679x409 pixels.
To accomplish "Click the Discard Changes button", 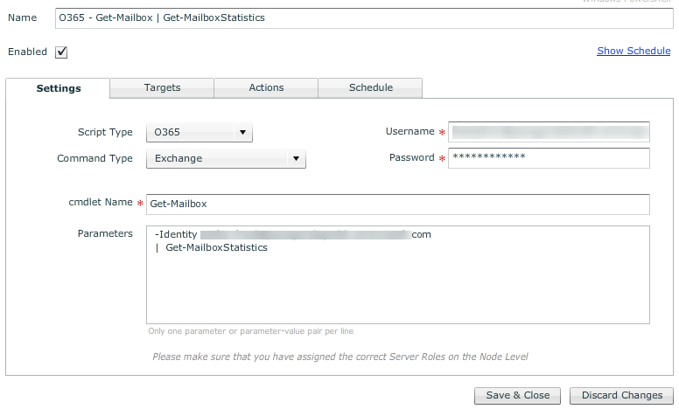I will [x=621, y=396].
